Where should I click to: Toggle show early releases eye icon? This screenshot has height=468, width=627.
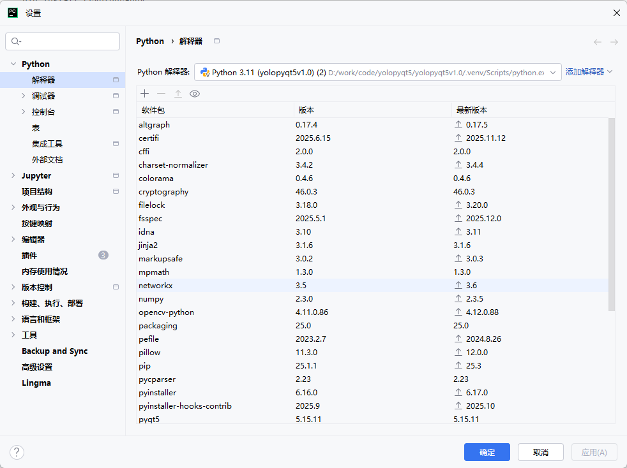pyautogui.click(x=195, y=94)
